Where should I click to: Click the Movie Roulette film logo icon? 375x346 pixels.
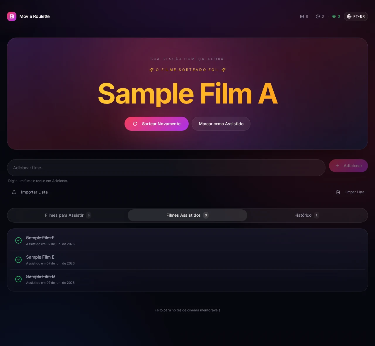pyautogui.click(x=12, y=16)
